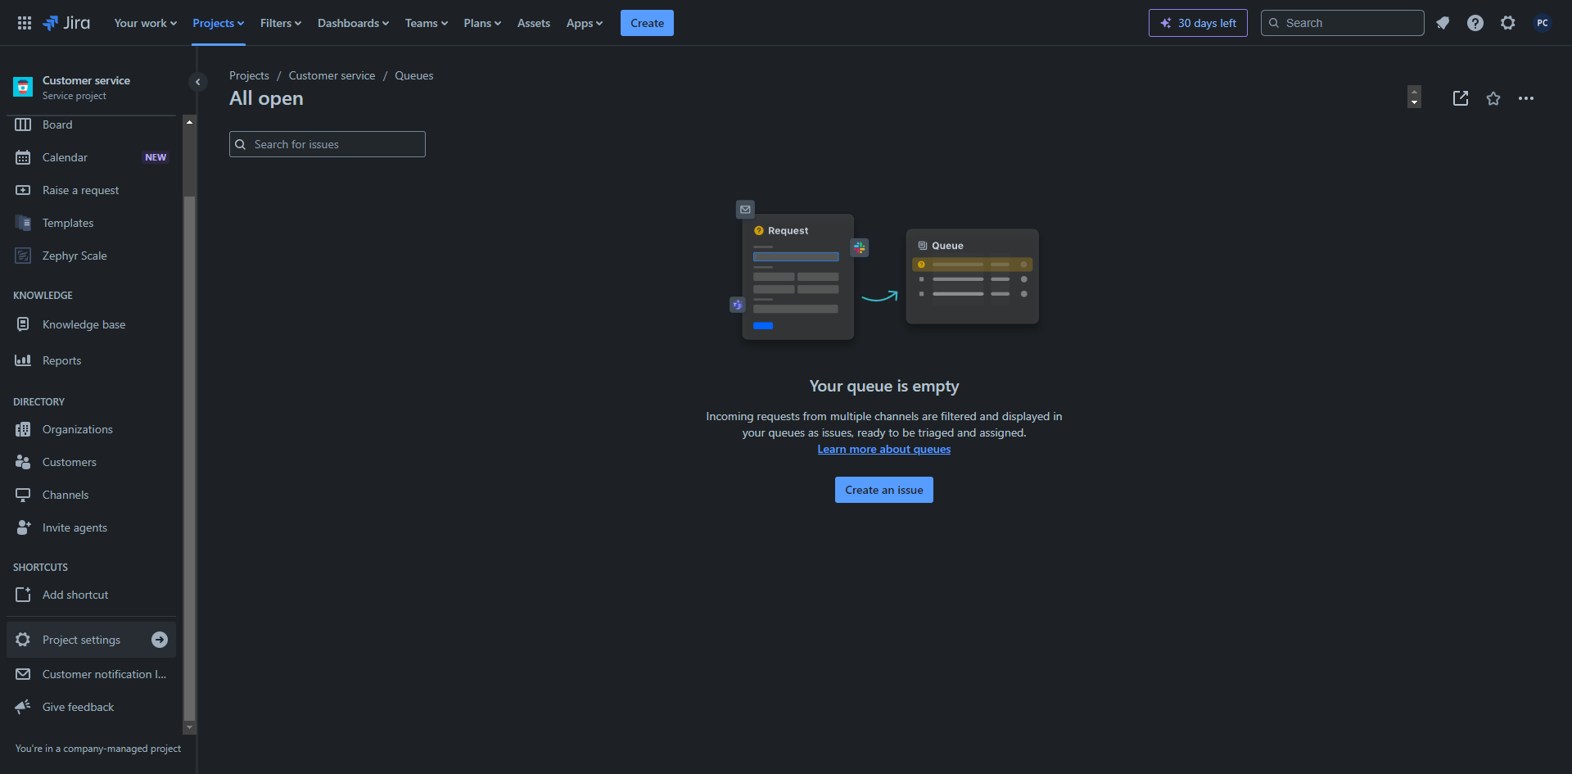Click the Board sidebar icon
Viewport: 1572px width, 774px height.
click(x=23, y=124)
